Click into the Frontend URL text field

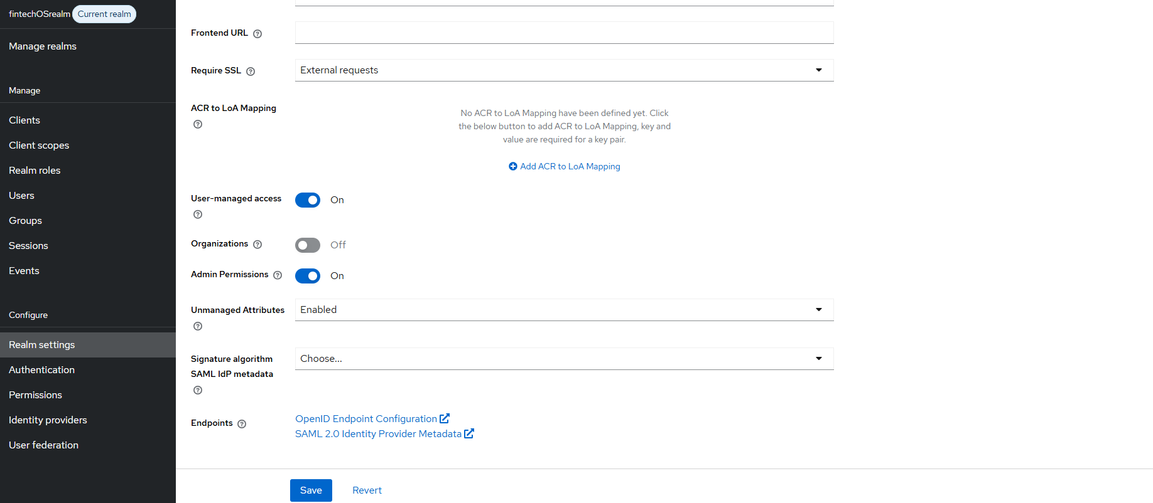pos(564,33)
